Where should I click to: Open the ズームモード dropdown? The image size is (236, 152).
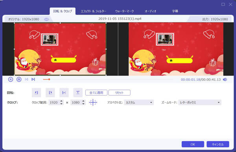pyautogui.click(x=200, y=102)
